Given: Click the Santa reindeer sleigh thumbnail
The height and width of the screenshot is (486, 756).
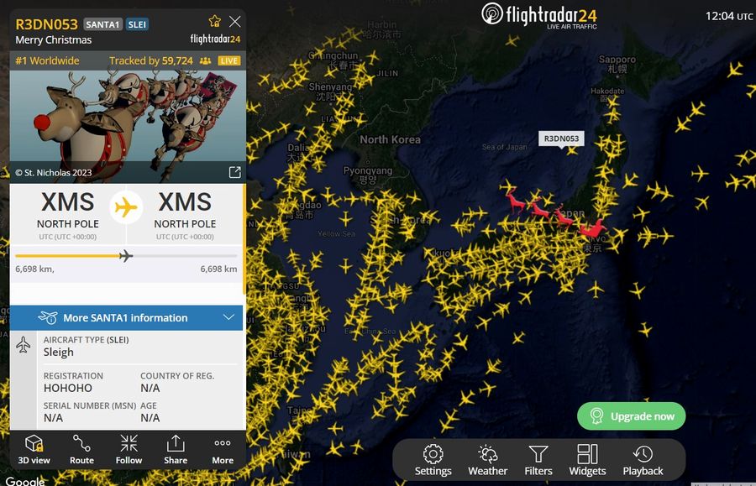Looking at the screenshot, I should pyautogui.click(x=128, y=127).
